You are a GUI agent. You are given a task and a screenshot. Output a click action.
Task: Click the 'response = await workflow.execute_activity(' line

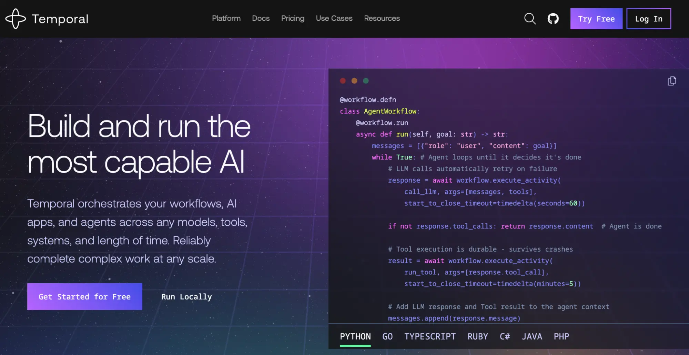(x=474, y=180)
